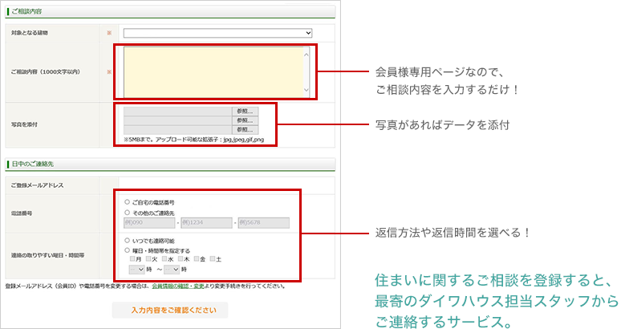Image resolution: width=621 pixels, height=329 pixels.
Task: Check the 月 (Monday) checkbox
Action: click(132, 260)
